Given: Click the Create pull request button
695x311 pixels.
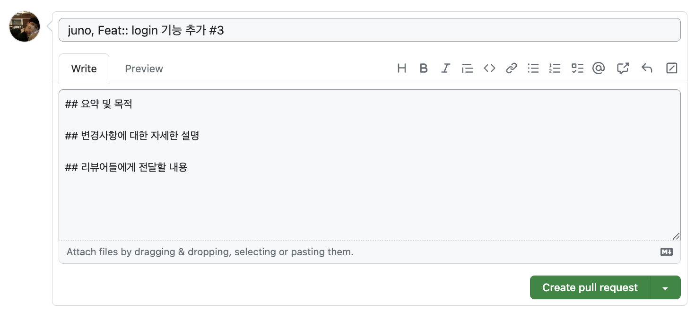Looking at the screenshot, I should (590, 287).
